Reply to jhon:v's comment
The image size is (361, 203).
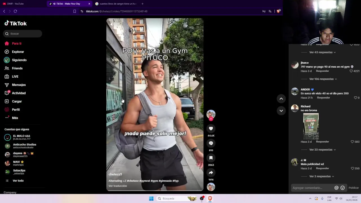(322, 71)
